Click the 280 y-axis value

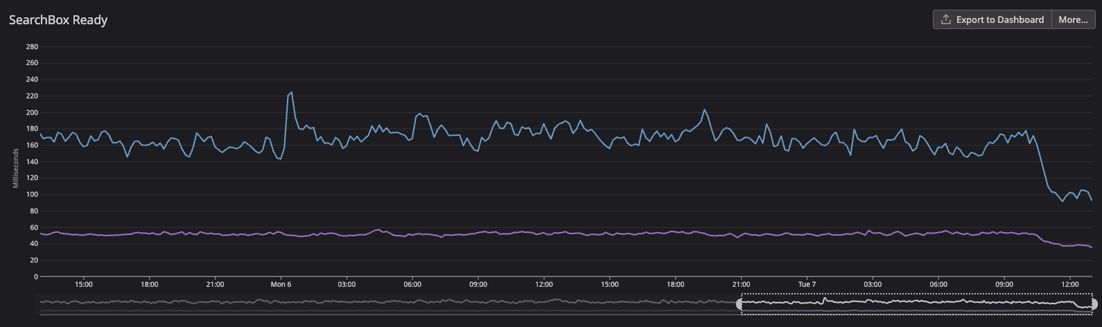(x=31, y=46)
